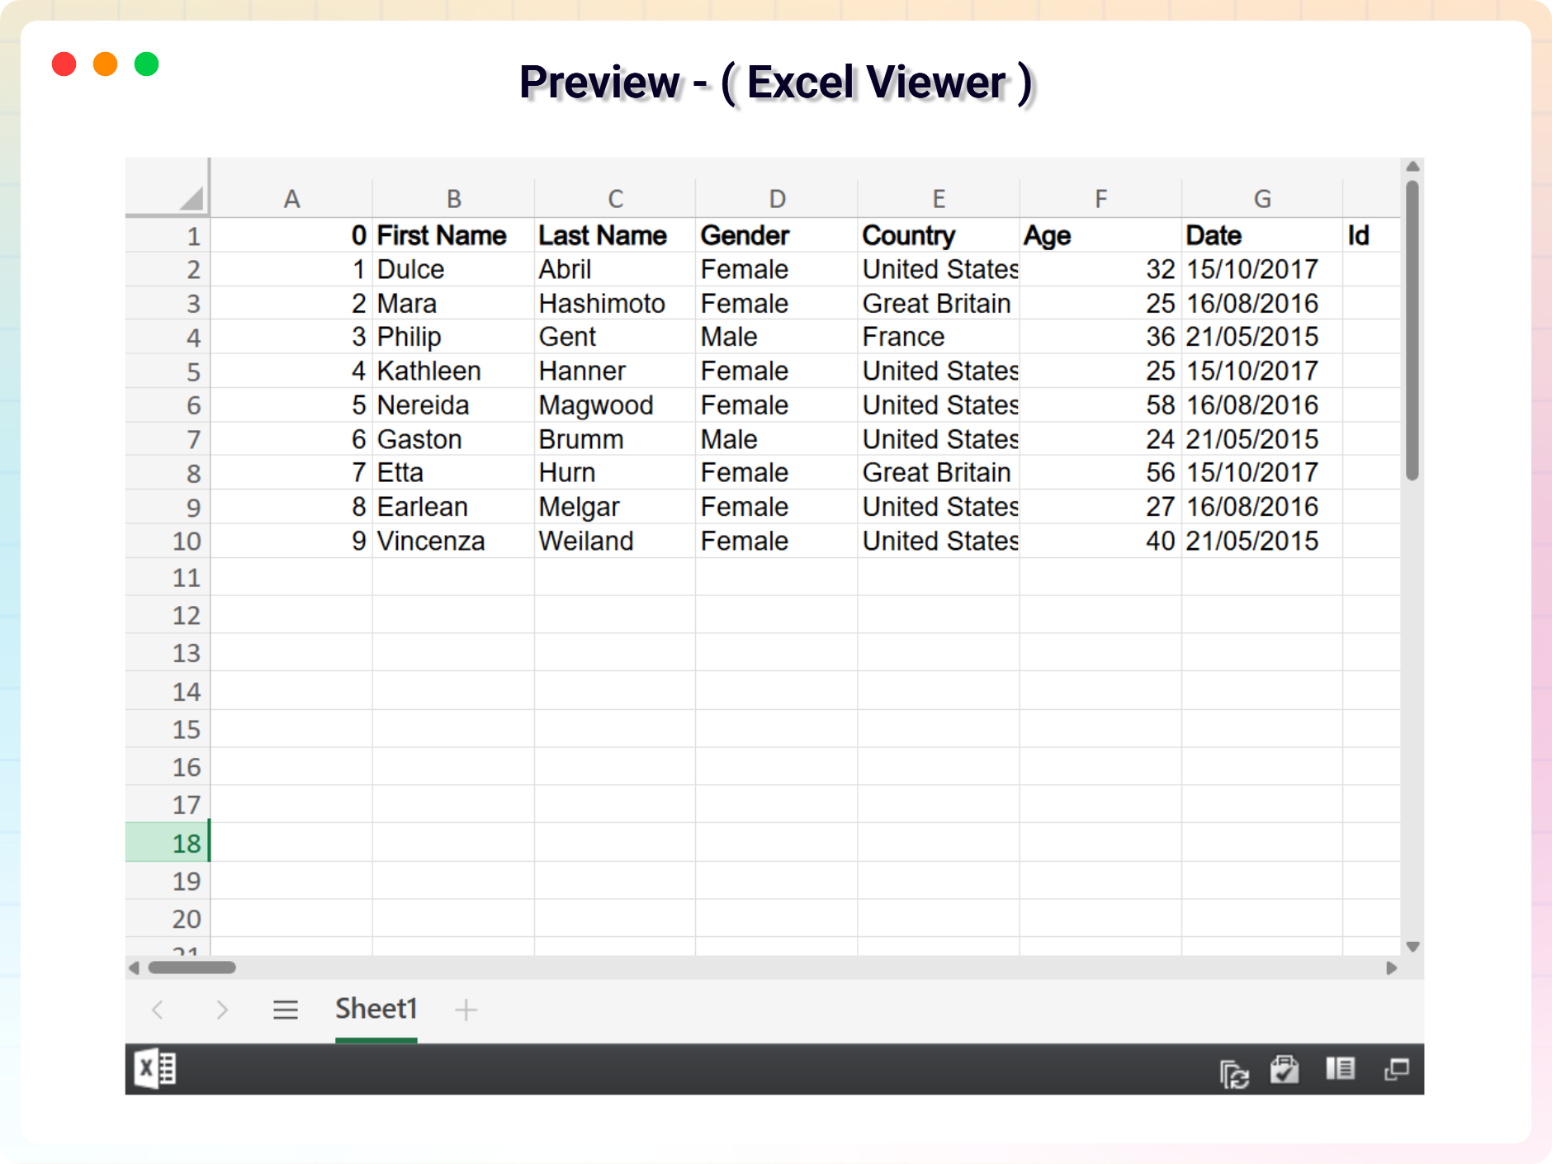Click the clipboard checkmark icon in the bottom bar
Image resolution: width=1552 pixels, height=1164 pixels.
point(1285,1070)
